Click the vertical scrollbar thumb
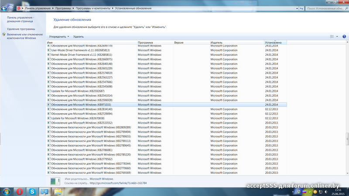The image size is (349, 196). (x=347, y=139)
